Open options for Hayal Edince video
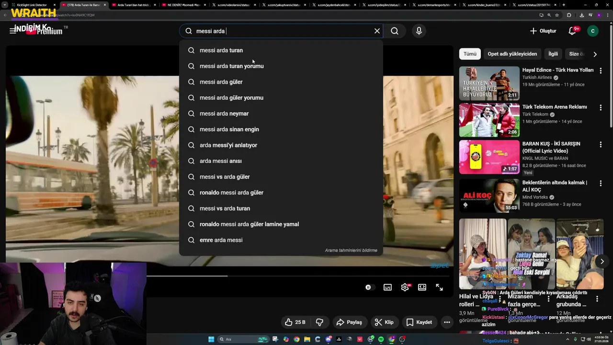Viewport: 613px width, 345px height. pos(601,70)
